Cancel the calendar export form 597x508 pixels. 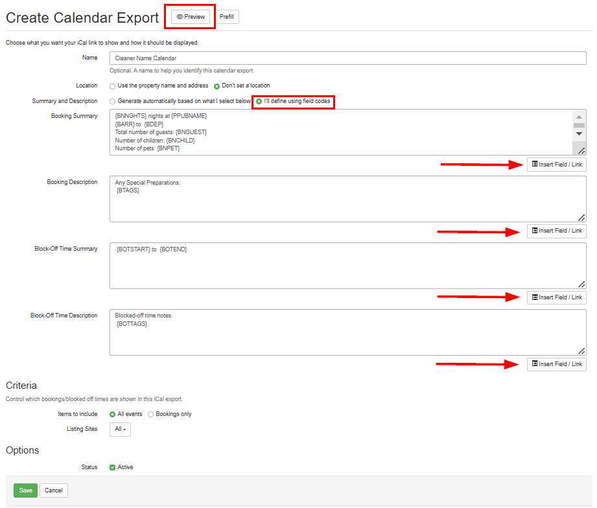54,491
